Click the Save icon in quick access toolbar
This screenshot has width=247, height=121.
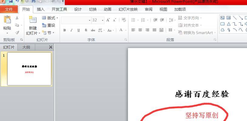[x=11, y=1]
